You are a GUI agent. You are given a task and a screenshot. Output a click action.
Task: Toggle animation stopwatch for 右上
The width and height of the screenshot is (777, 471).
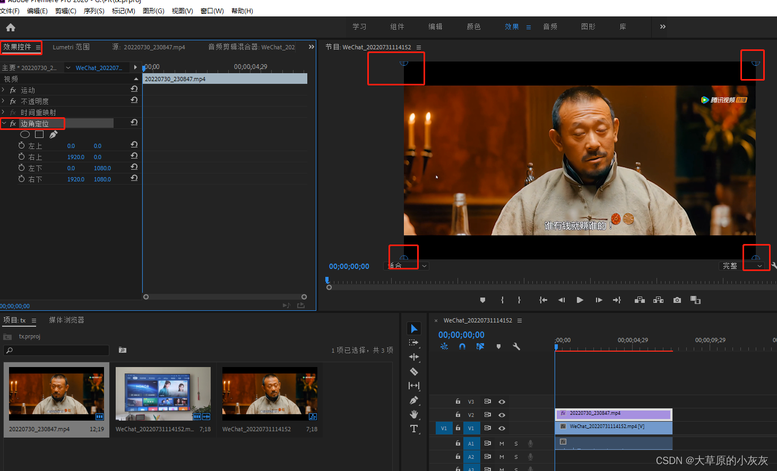(x=22, y=156)
